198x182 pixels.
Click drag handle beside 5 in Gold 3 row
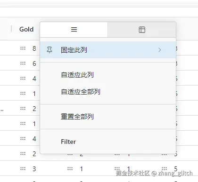pos(164,169)
